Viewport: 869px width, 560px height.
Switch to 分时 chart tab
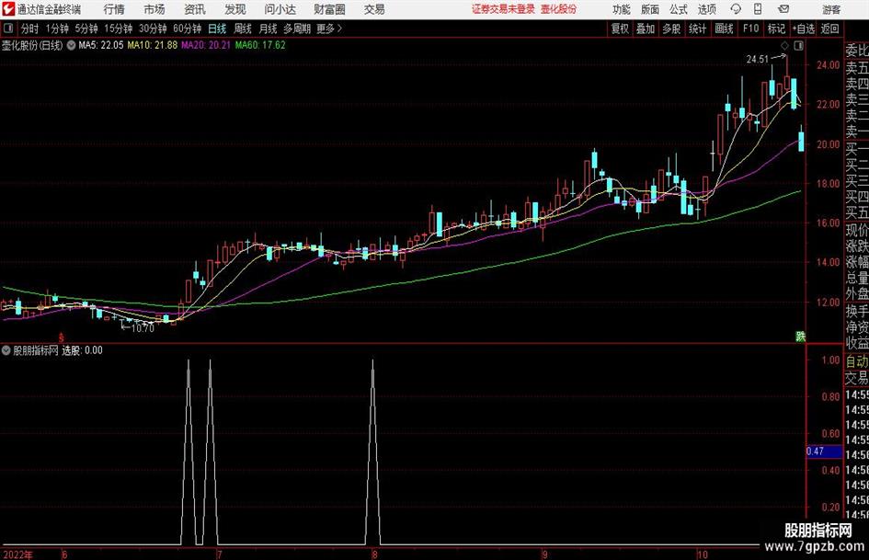(x=30, y=29)
